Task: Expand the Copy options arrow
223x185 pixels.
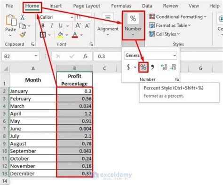Action: point(29,26)
